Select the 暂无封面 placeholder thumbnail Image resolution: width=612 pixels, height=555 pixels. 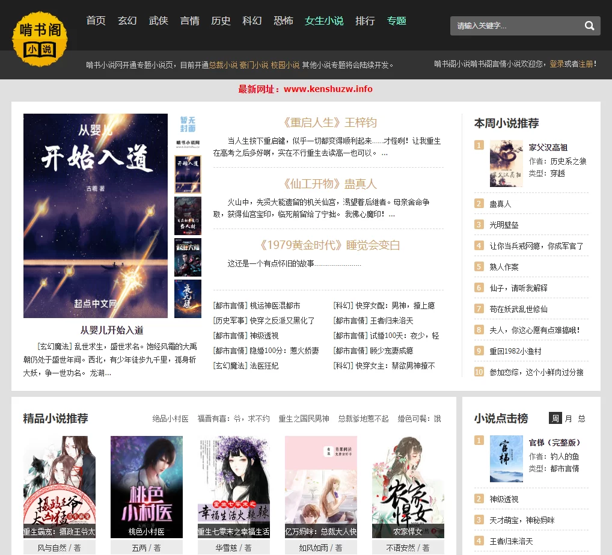coord(188,132)
